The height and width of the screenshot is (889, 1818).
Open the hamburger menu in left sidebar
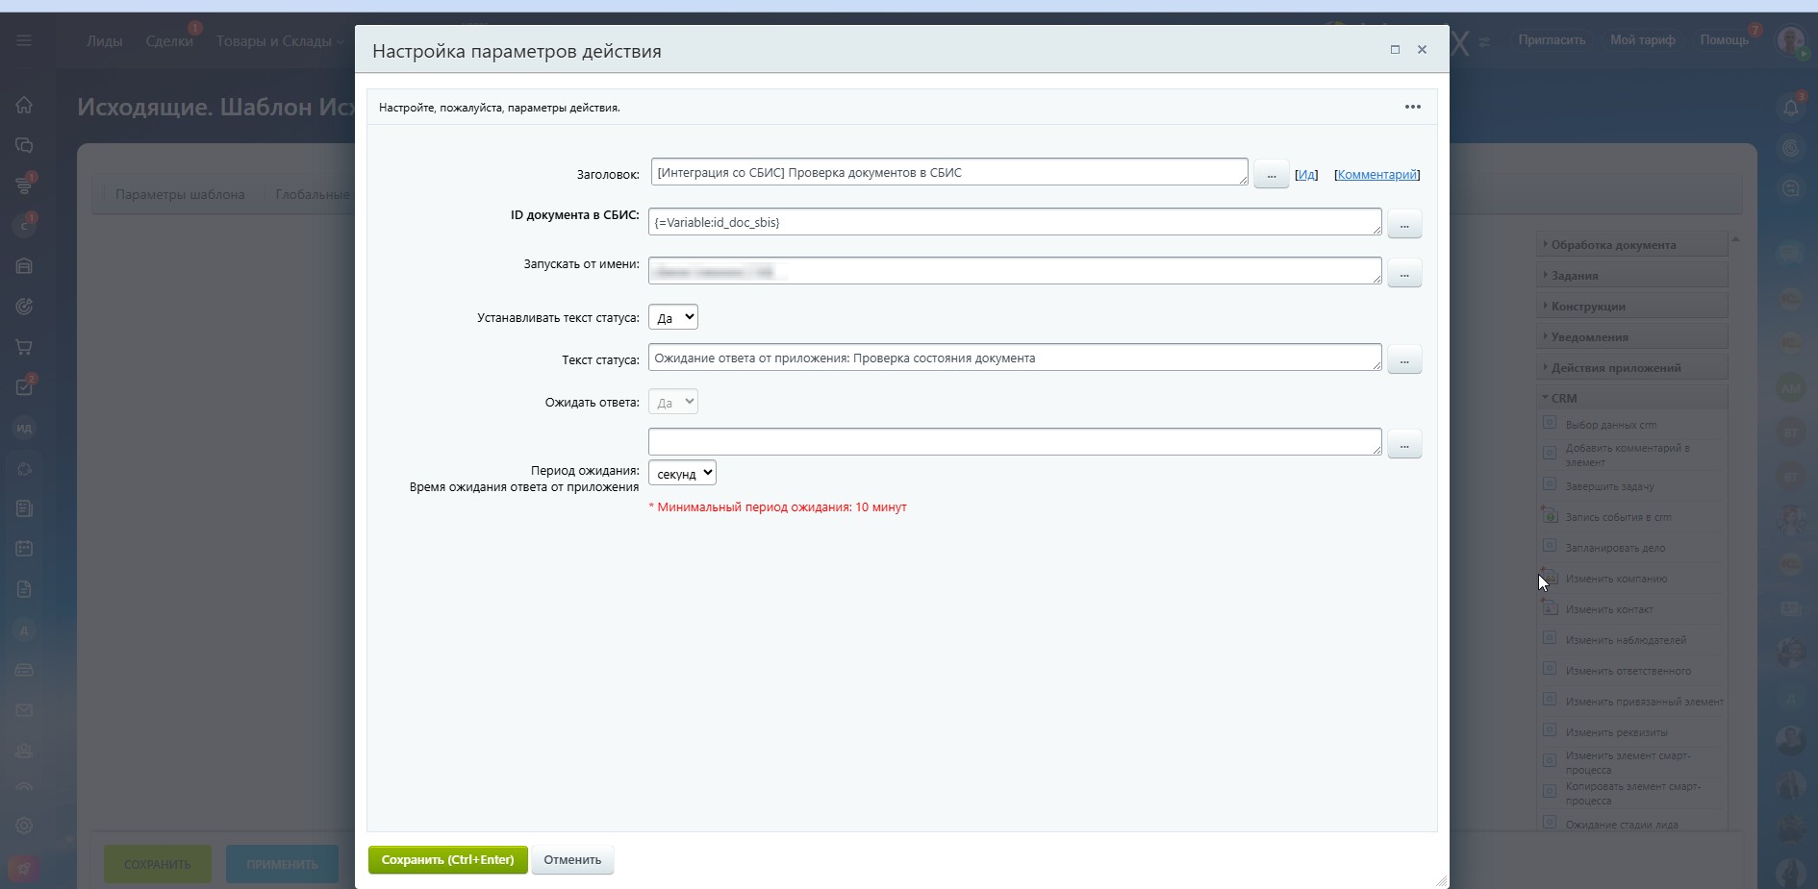click(x=24, y=40)
